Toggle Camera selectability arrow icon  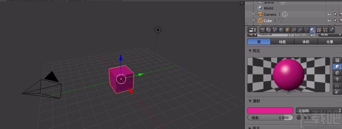point(336,14)
